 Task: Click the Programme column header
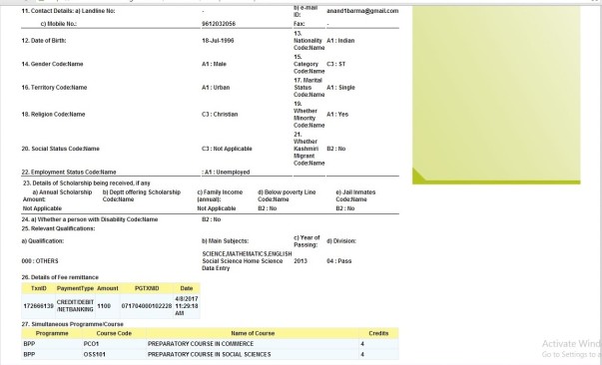tap(52, 333)
